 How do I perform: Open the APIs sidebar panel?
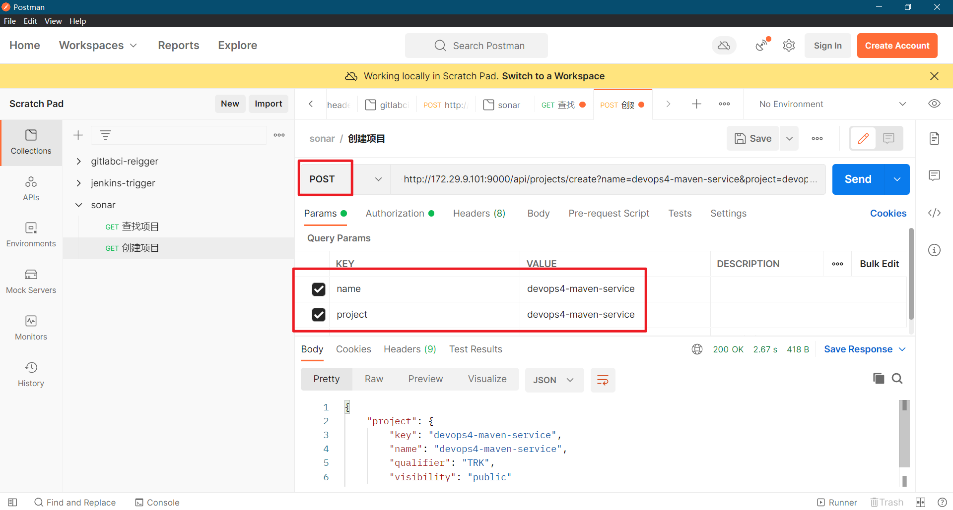[x=31, y=188]
